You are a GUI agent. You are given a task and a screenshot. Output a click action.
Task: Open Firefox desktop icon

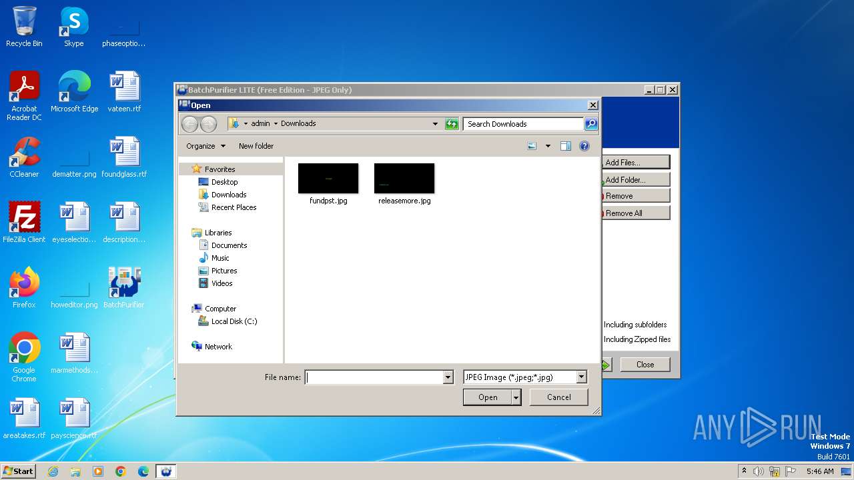pyautogui.click(x=24, y=288)
